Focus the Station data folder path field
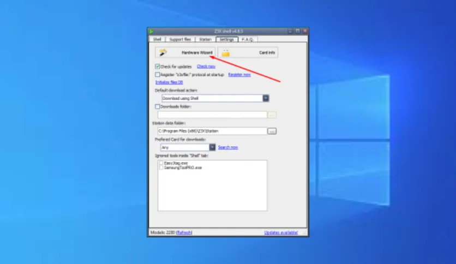The width and height of the screenshot is (456, 264). point(212,131)
